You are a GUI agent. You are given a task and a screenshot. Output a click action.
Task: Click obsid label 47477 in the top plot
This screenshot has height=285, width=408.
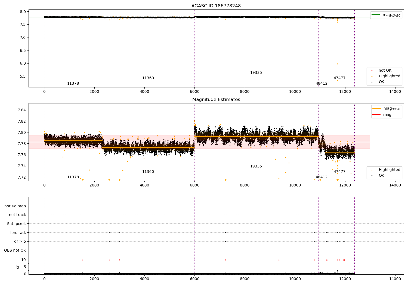(x=339, y=78)
